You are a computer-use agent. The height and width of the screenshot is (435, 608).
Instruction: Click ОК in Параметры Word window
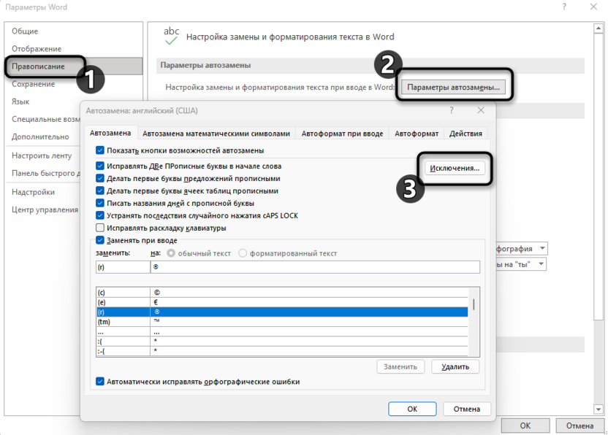pyautogui.click(x=525, y=426)
